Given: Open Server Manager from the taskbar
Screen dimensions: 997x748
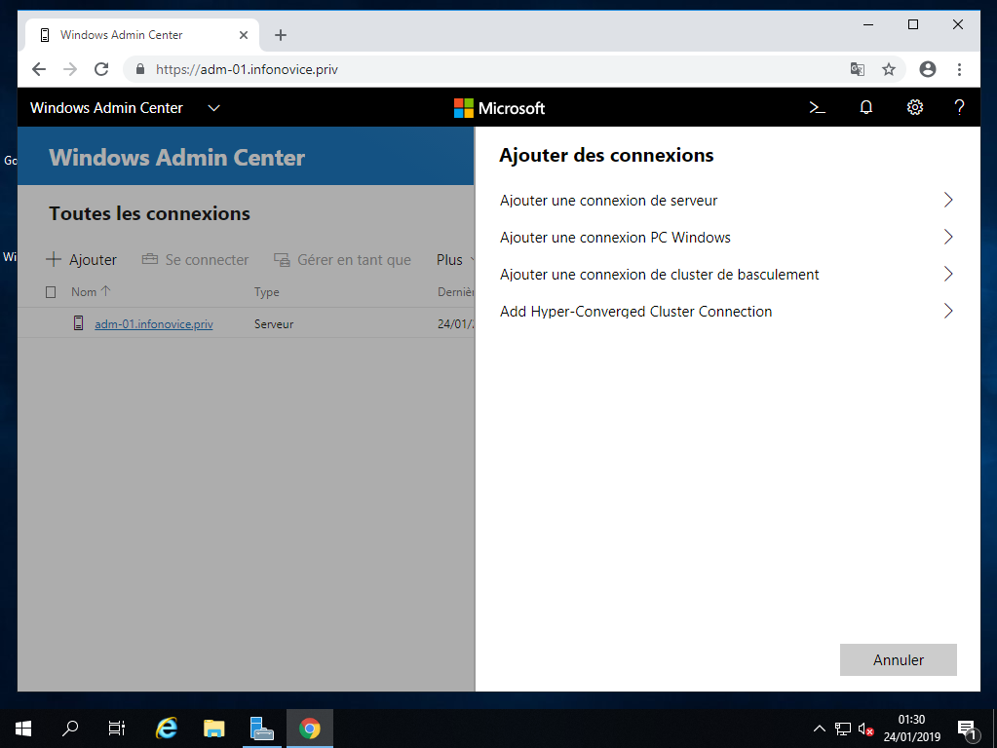Looking at the screenshot, I should click(x=262, y=729).
